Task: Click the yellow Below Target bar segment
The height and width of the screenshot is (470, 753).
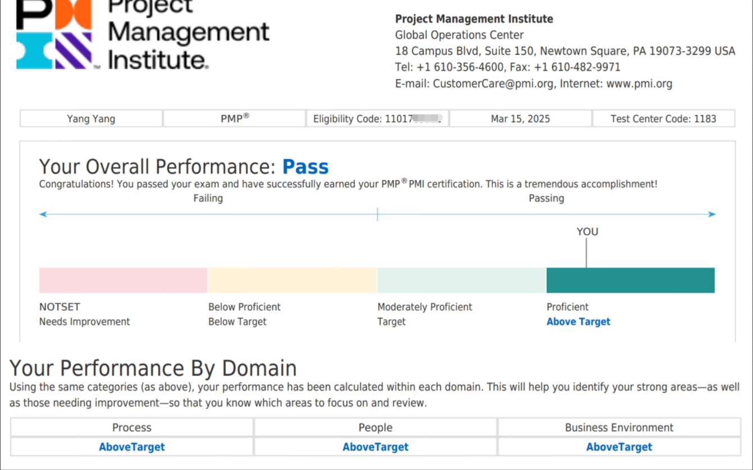Action: [292, 280]
